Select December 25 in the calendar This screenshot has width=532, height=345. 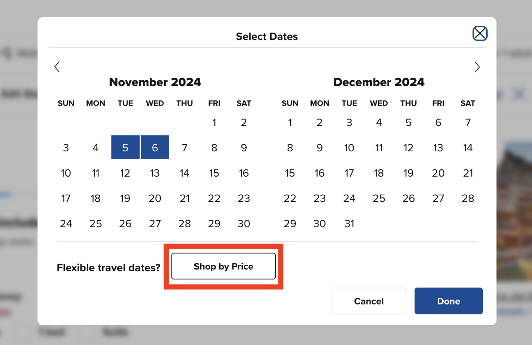[379, 198]
